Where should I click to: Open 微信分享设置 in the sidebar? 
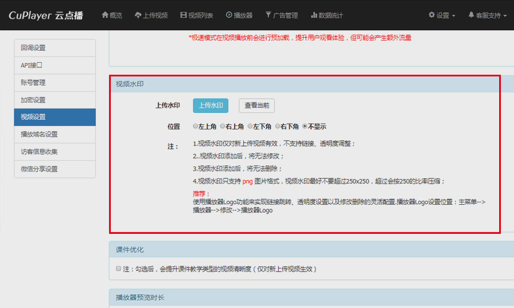[54, 169]
